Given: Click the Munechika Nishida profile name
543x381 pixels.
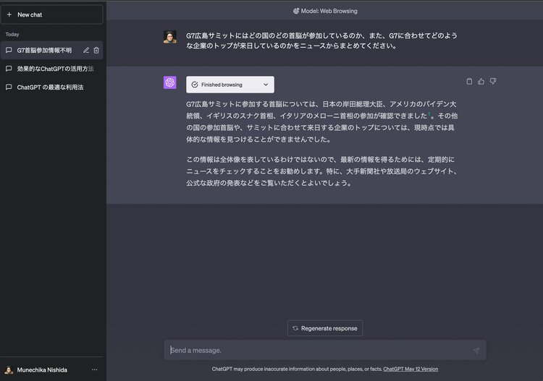Looking at the screenshot, I should pyautogui.click(x=42, y=369).
